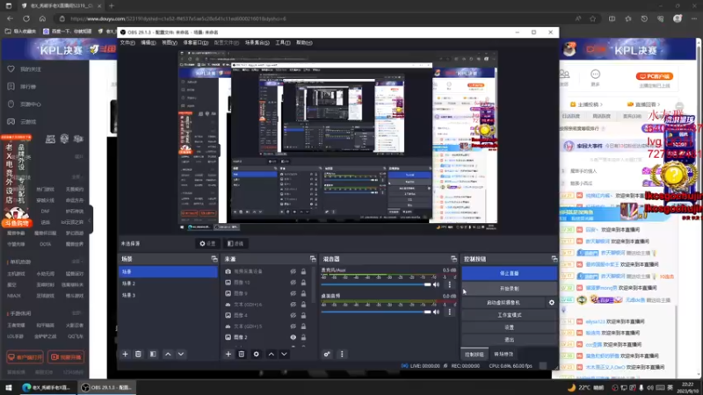Mute the 桌面音频 speaker icon
Viewport: 703px width, 395px height.
point(436,312)
